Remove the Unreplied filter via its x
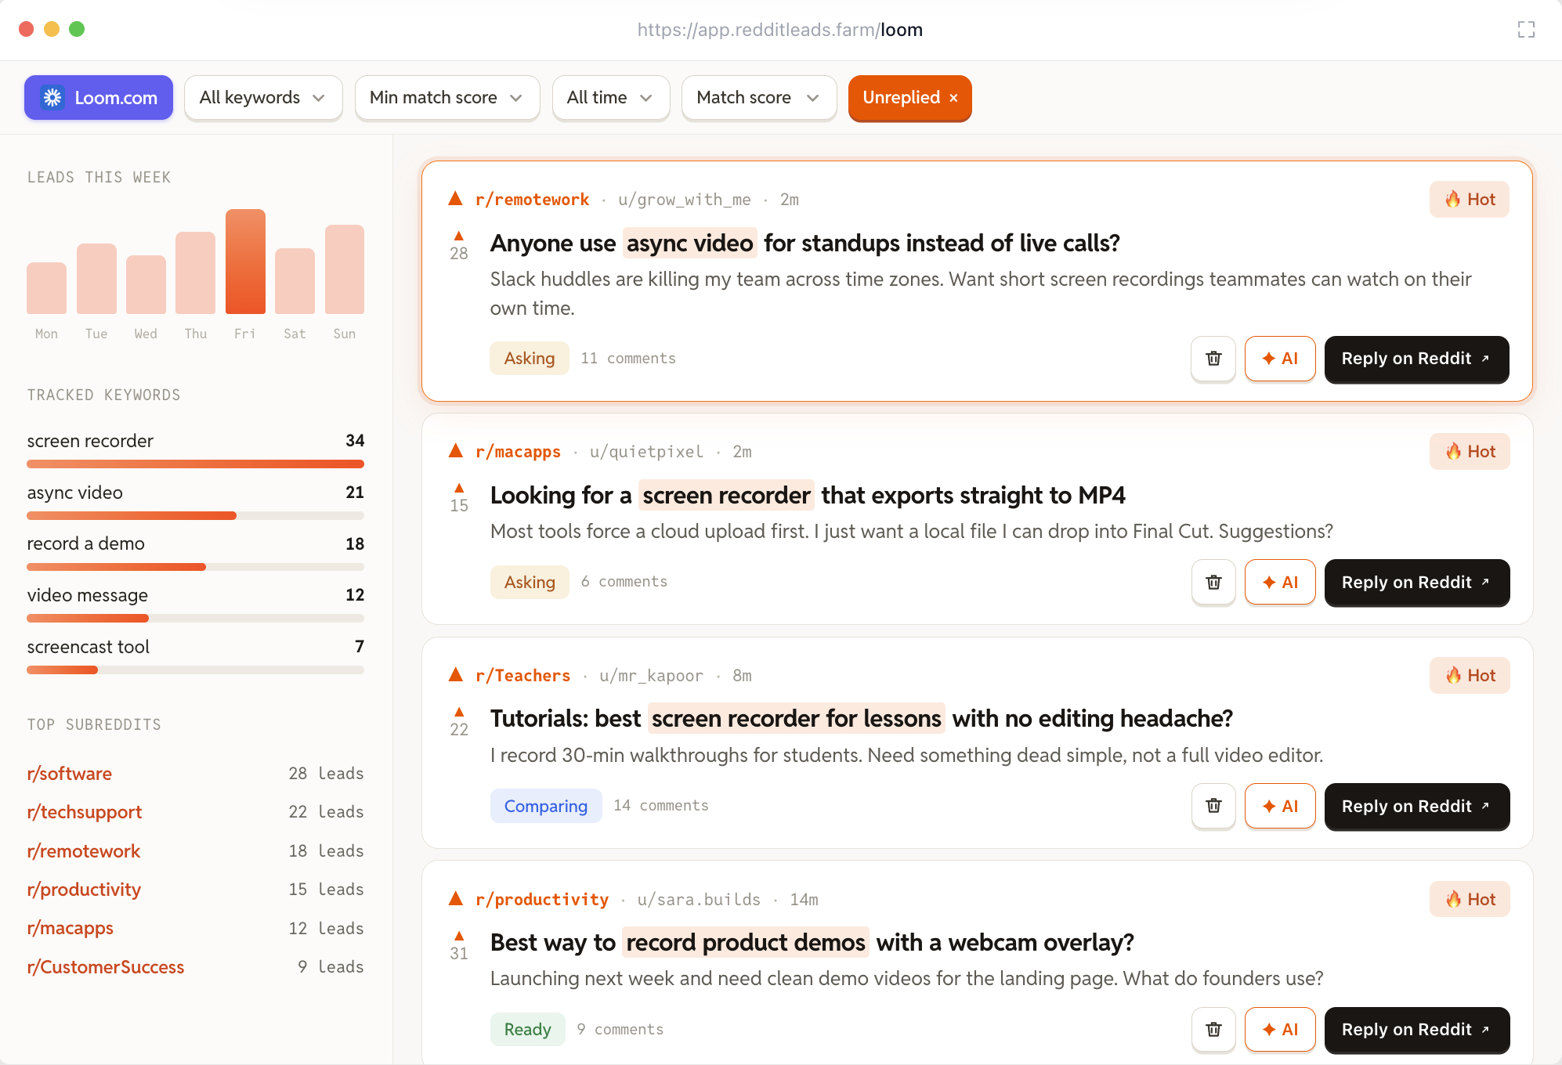This screenshot has width=1562, height=1065. click(953, 98)
